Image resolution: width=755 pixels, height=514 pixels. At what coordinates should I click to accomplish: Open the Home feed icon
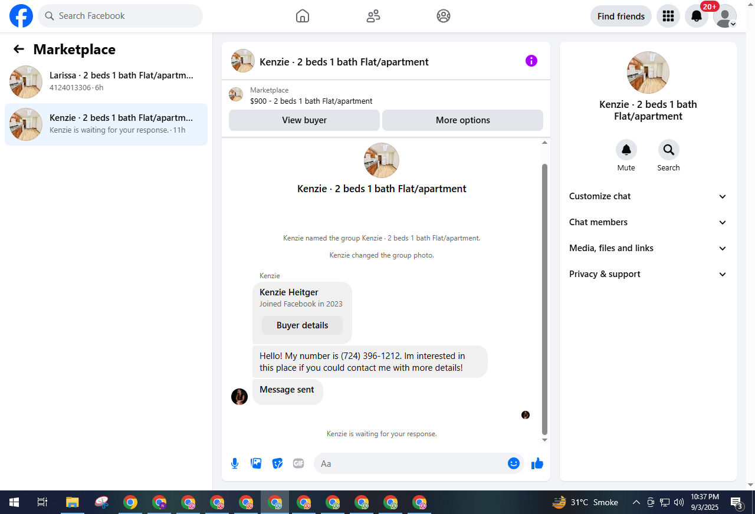click(x=303, y=16)
